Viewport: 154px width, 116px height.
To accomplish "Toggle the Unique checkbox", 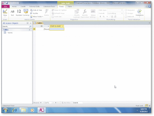I will tap(126, 13).
